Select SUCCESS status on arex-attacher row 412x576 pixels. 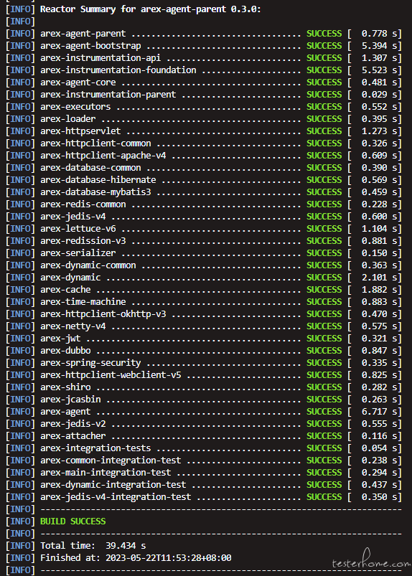(x=324, y=435)
